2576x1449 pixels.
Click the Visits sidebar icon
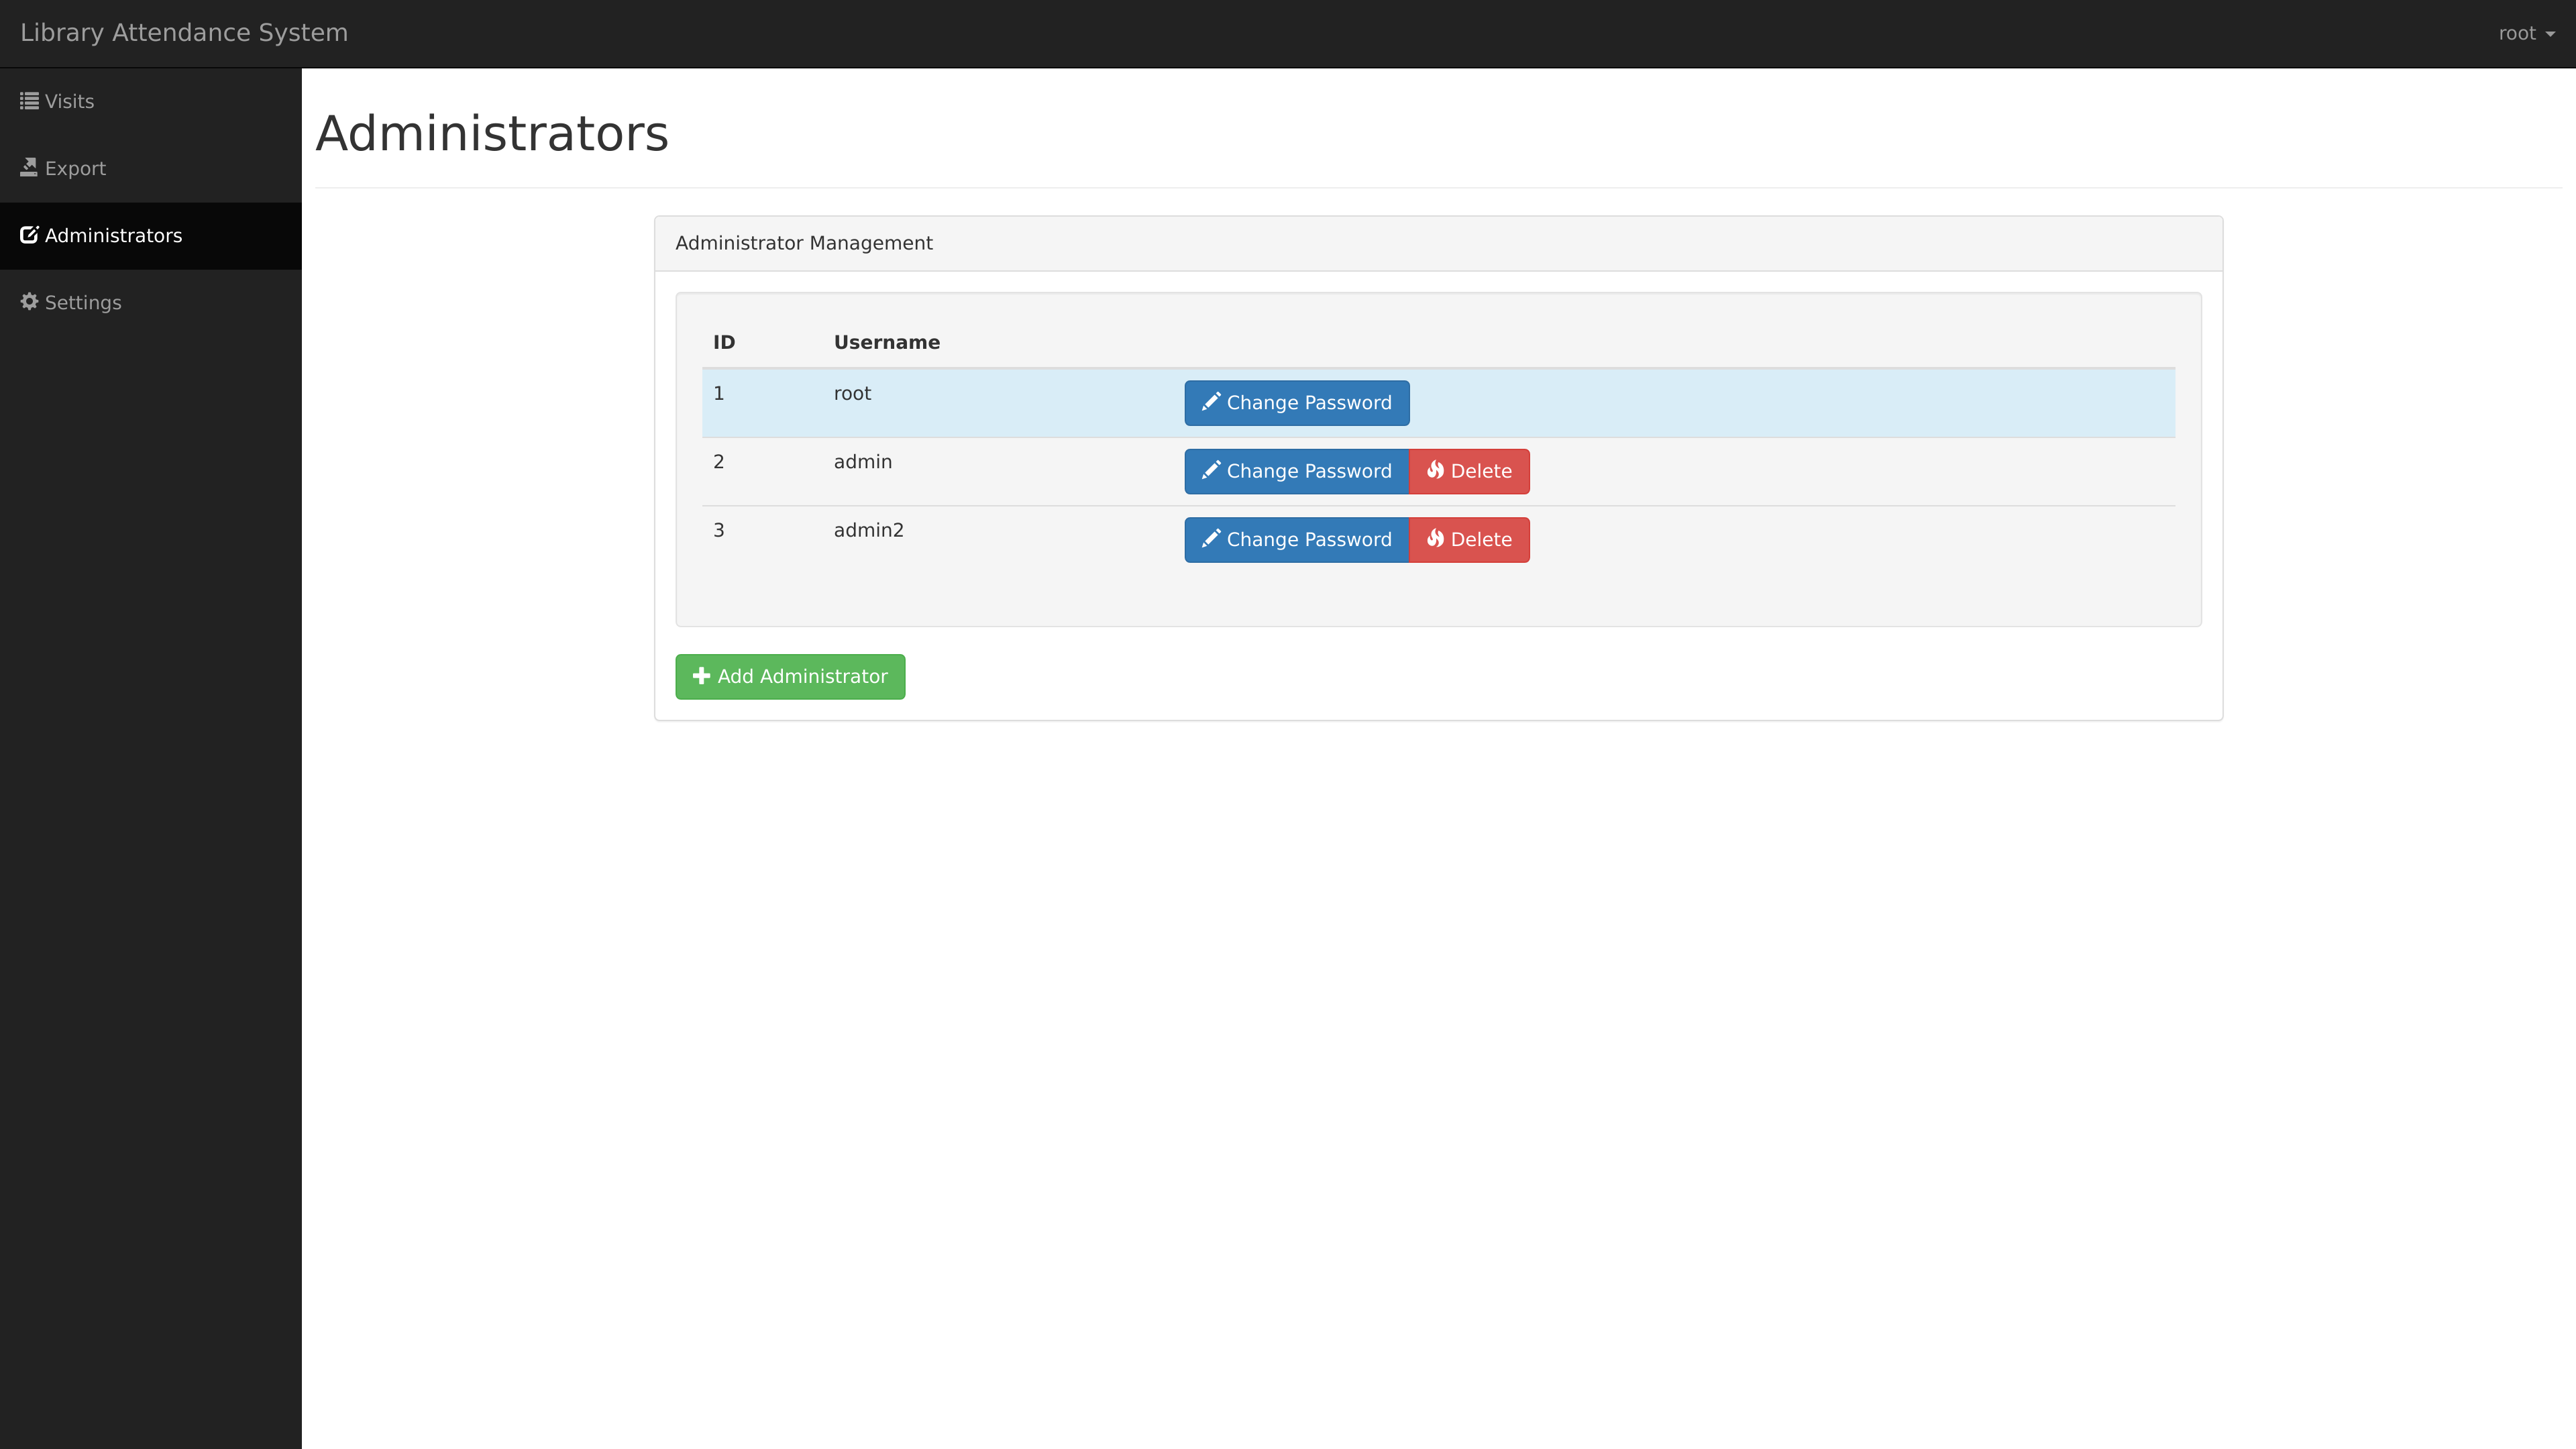(x=28, y=101)
